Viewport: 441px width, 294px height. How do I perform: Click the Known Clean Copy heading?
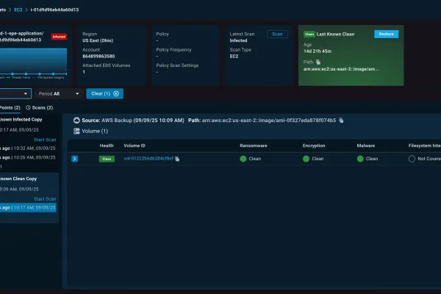pos(18,179)
